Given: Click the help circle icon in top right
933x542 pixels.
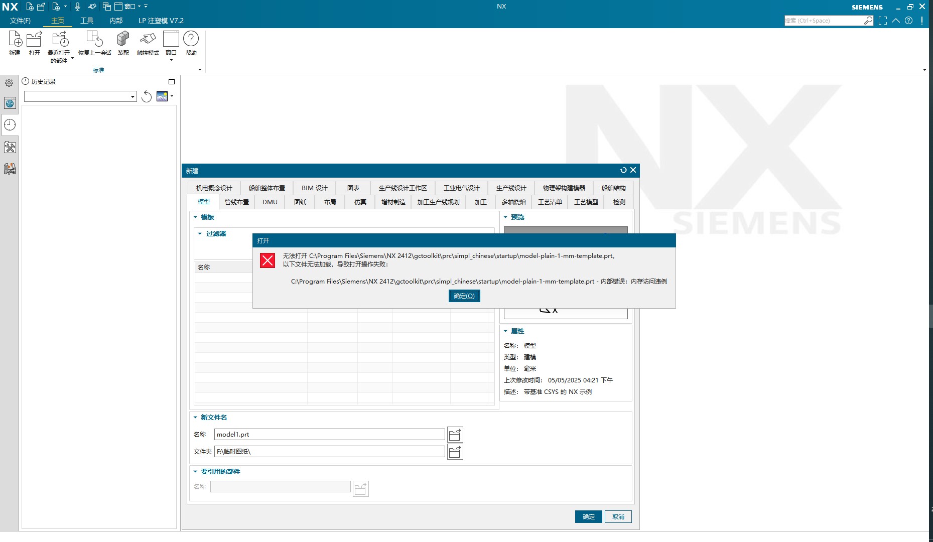Looking at the screenshot, I should [908, 21].
